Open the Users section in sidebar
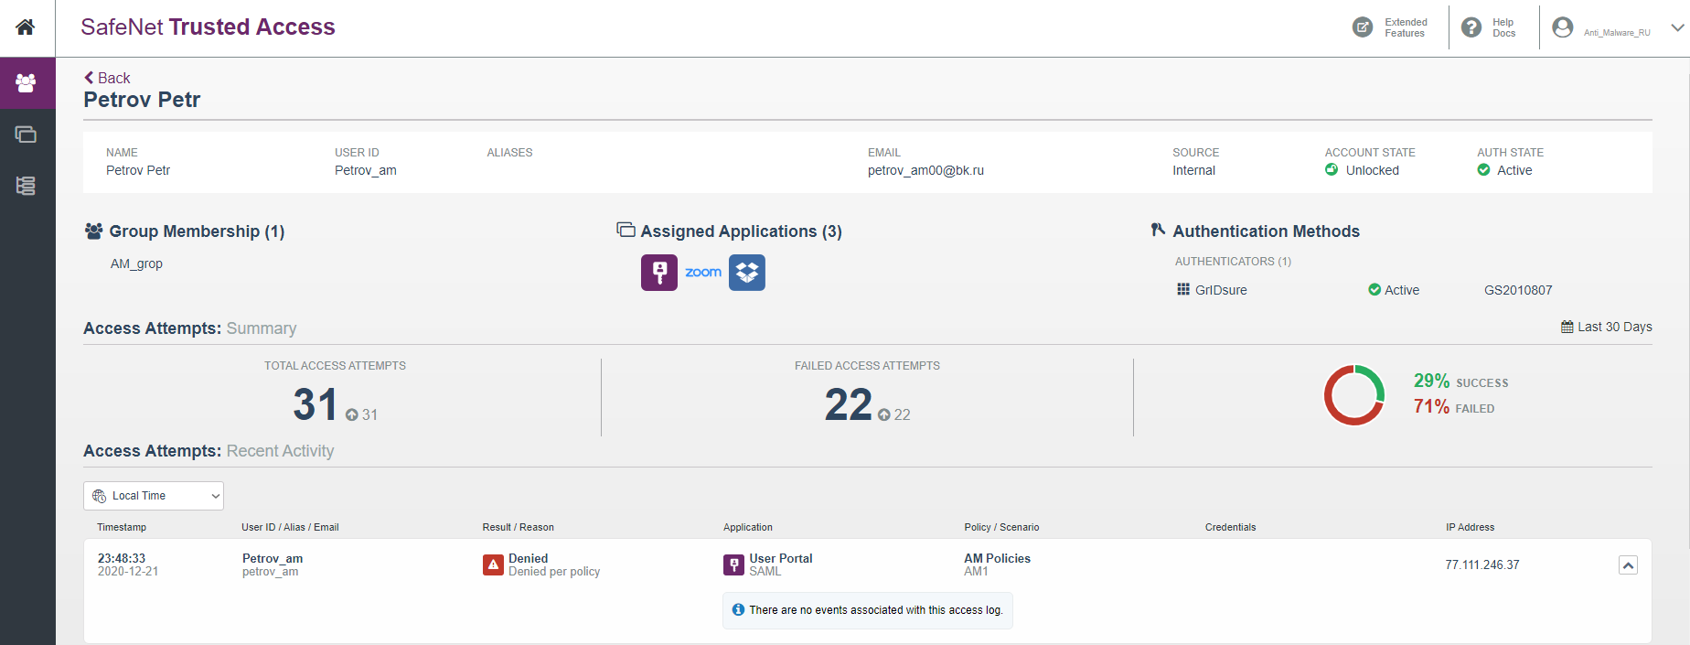 (26, 83)
